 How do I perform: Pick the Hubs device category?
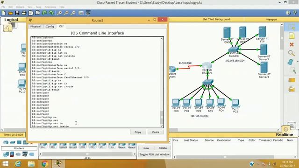[x=19, y=142]
